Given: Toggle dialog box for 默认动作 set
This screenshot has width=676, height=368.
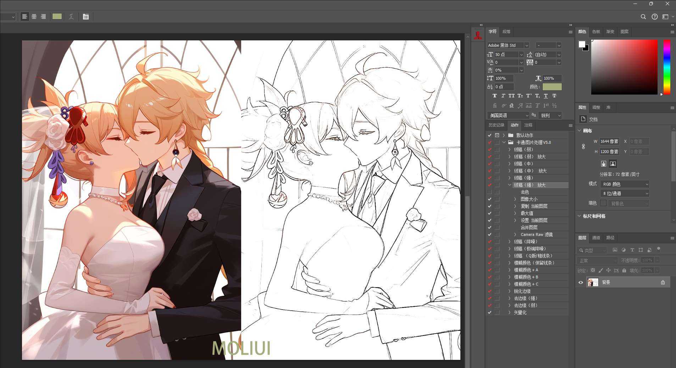Looking at the screenshot, I should (x=497, y=135).
